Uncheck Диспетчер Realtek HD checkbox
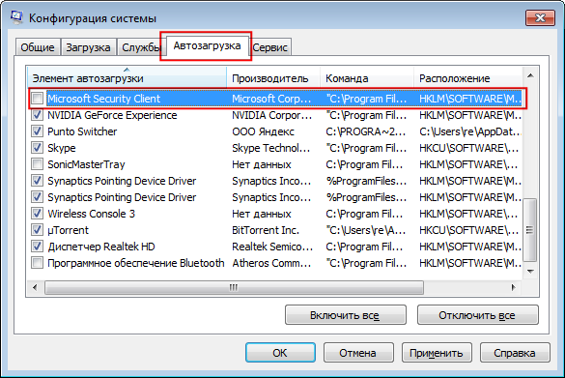 37,247
